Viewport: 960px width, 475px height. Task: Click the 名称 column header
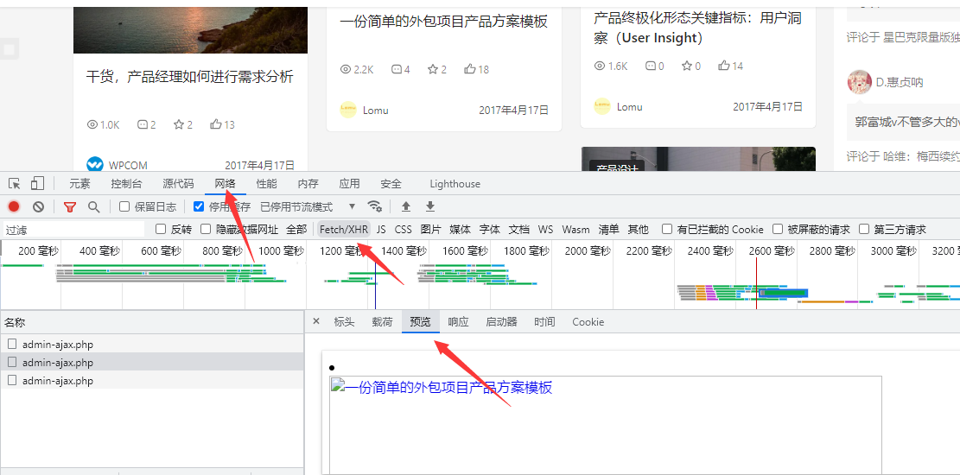(152, 323)
